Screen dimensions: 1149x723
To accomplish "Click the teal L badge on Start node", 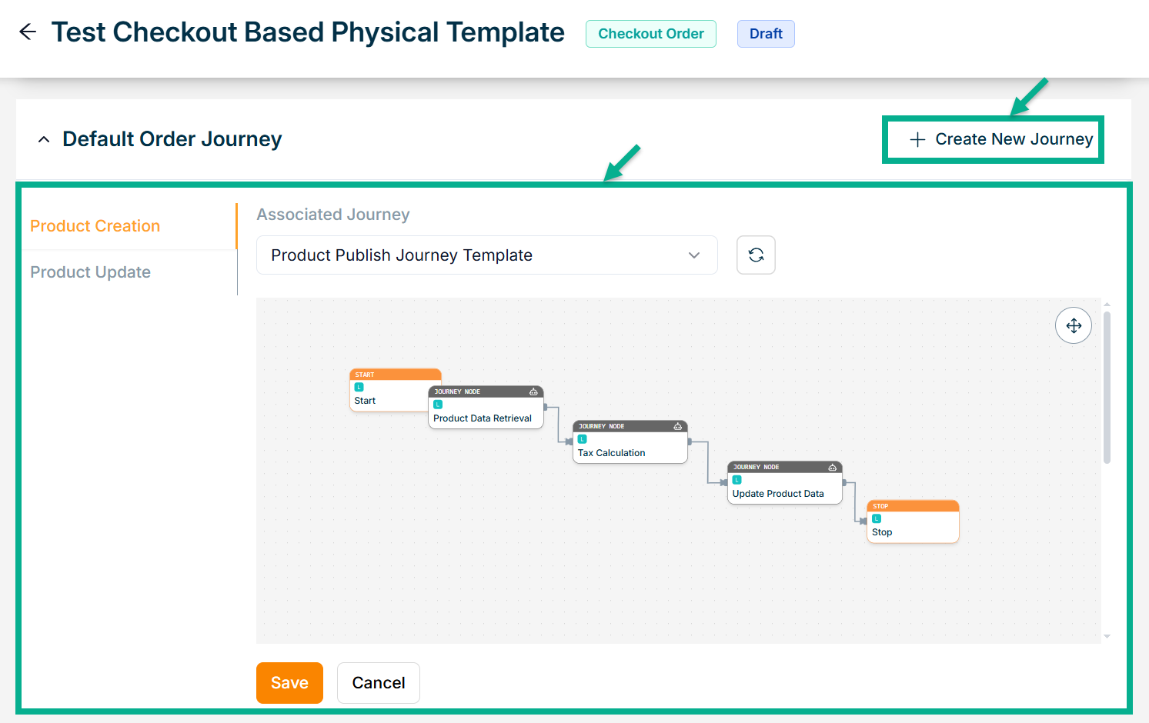I will tap(359, 387).
